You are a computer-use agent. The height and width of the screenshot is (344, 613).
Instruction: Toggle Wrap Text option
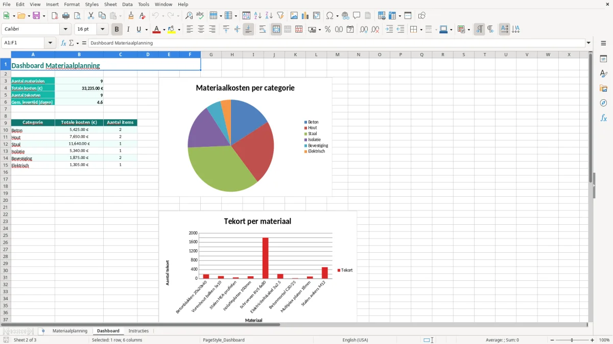pos(263,30)
